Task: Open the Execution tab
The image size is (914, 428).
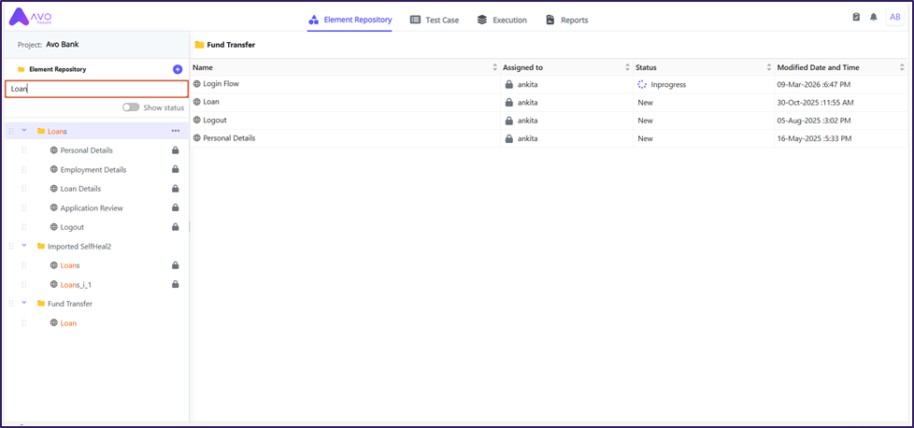Action: [x=502, y=20]
